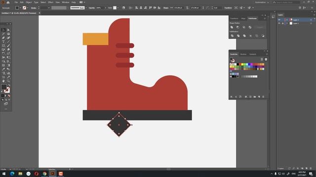The height and width of the screenshot is (177, 316).
Task: Set the None color mode below fill box
Action: pos(9,96)
